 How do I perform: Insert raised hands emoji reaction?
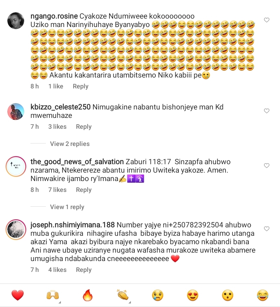[x=53, y=295]
